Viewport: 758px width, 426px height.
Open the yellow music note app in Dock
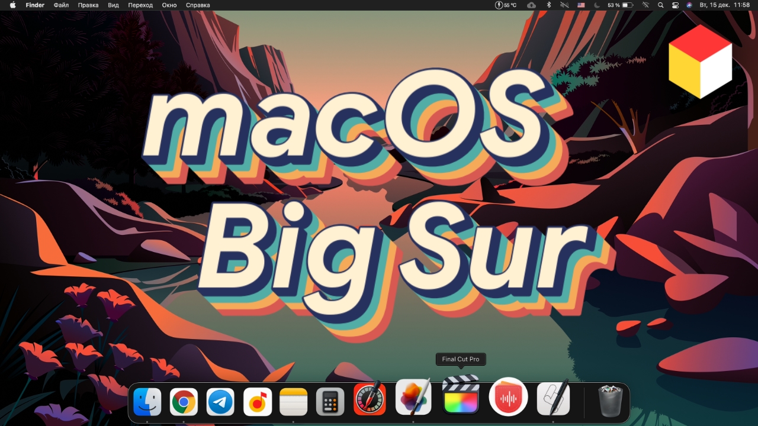point(258,402)
